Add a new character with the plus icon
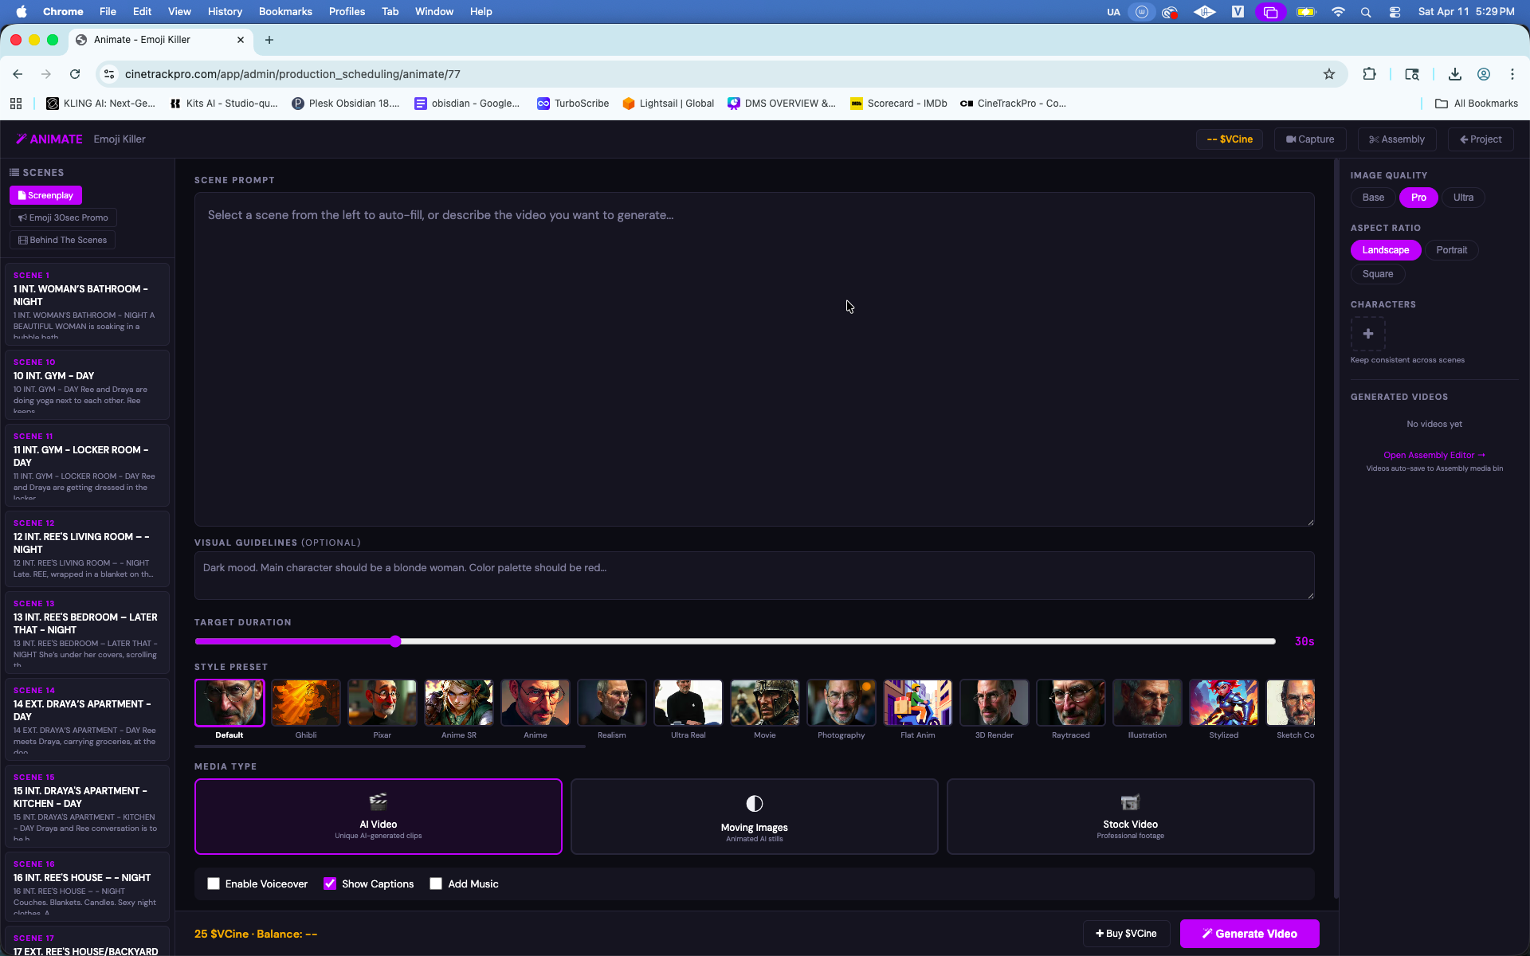Viewport: 1530px width, 956px height. [x=1367, y=334]
